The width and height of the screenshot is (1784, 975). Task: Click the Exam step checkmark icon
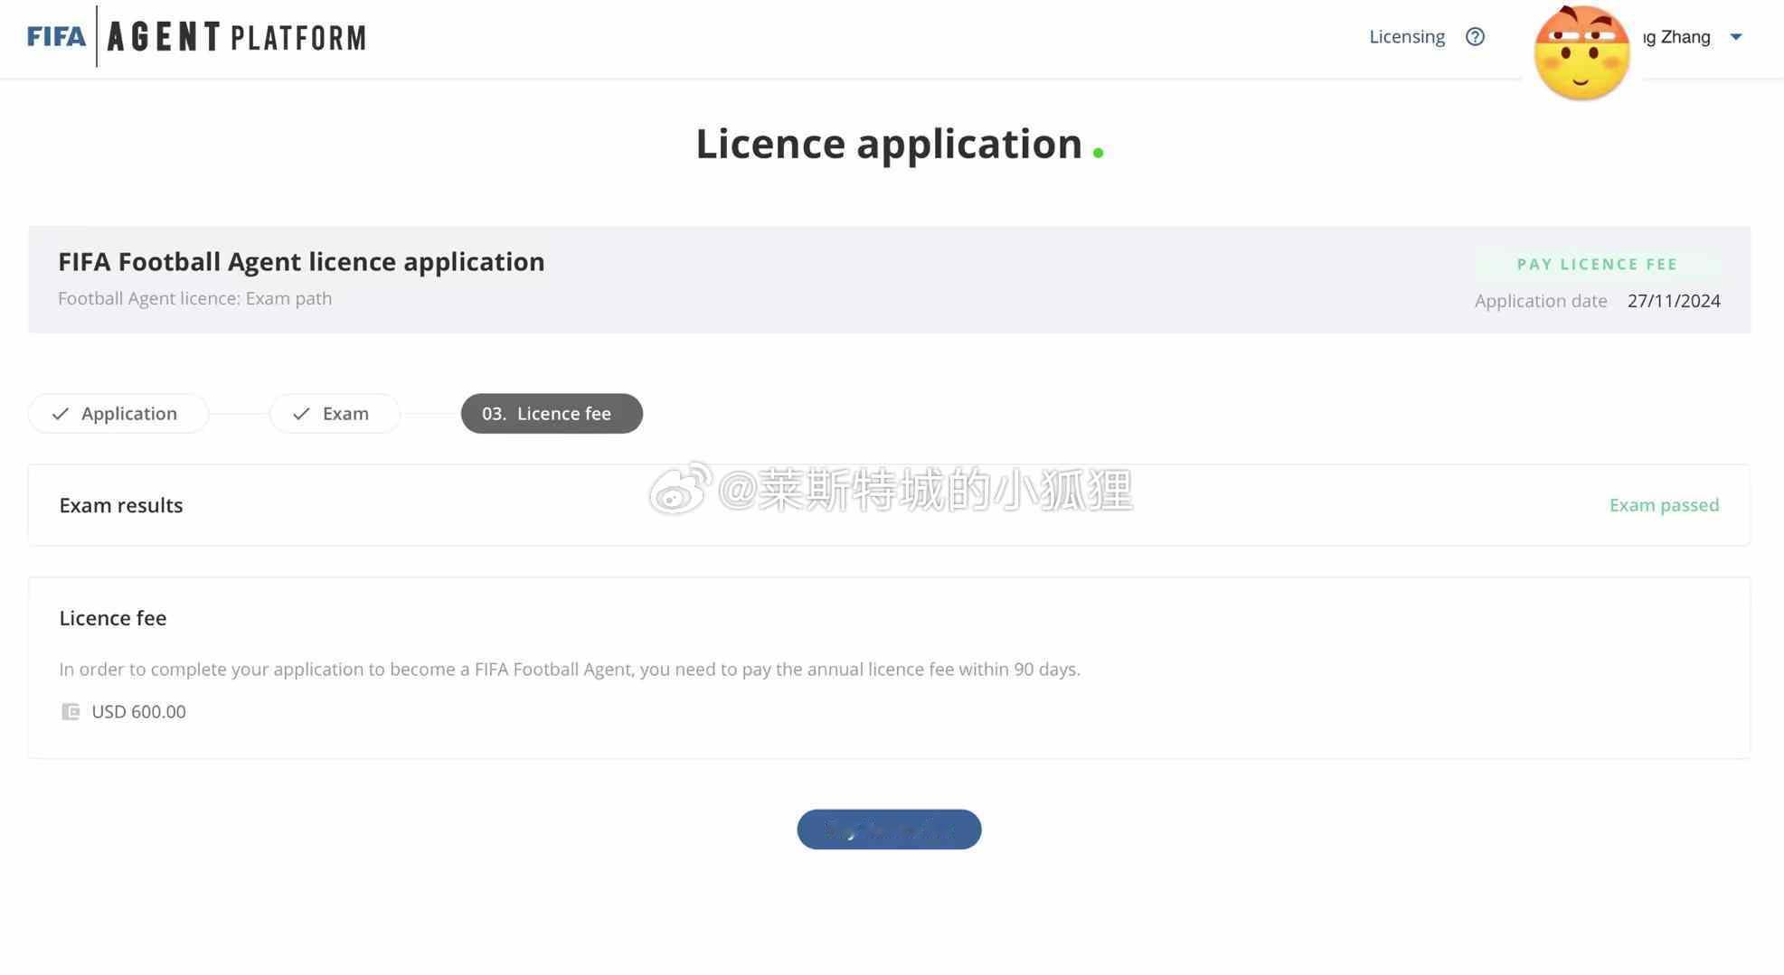coord(301,414)
